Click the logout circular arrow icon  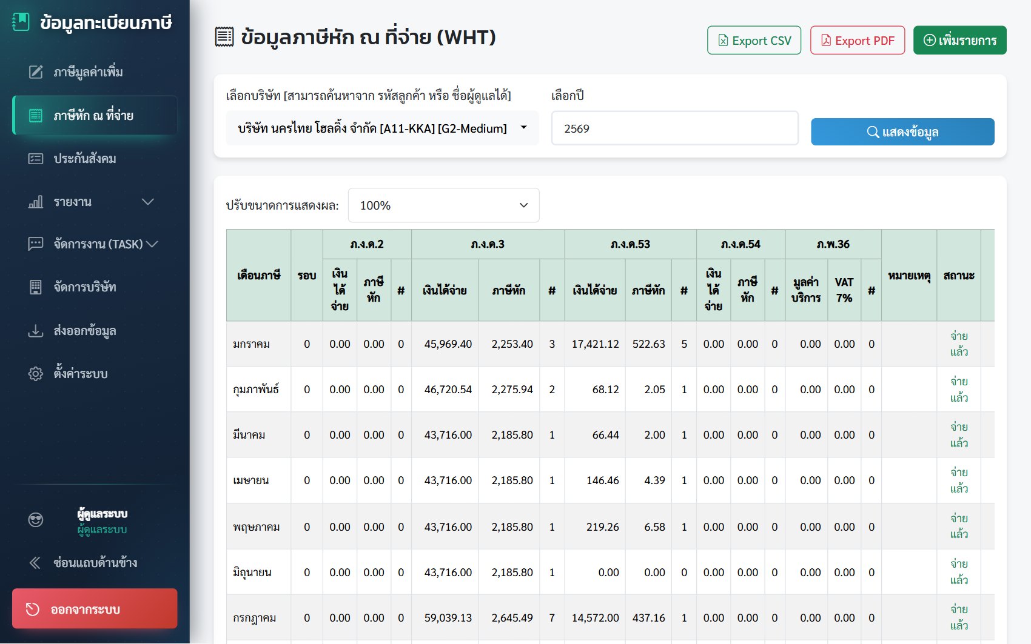point(32,609)
